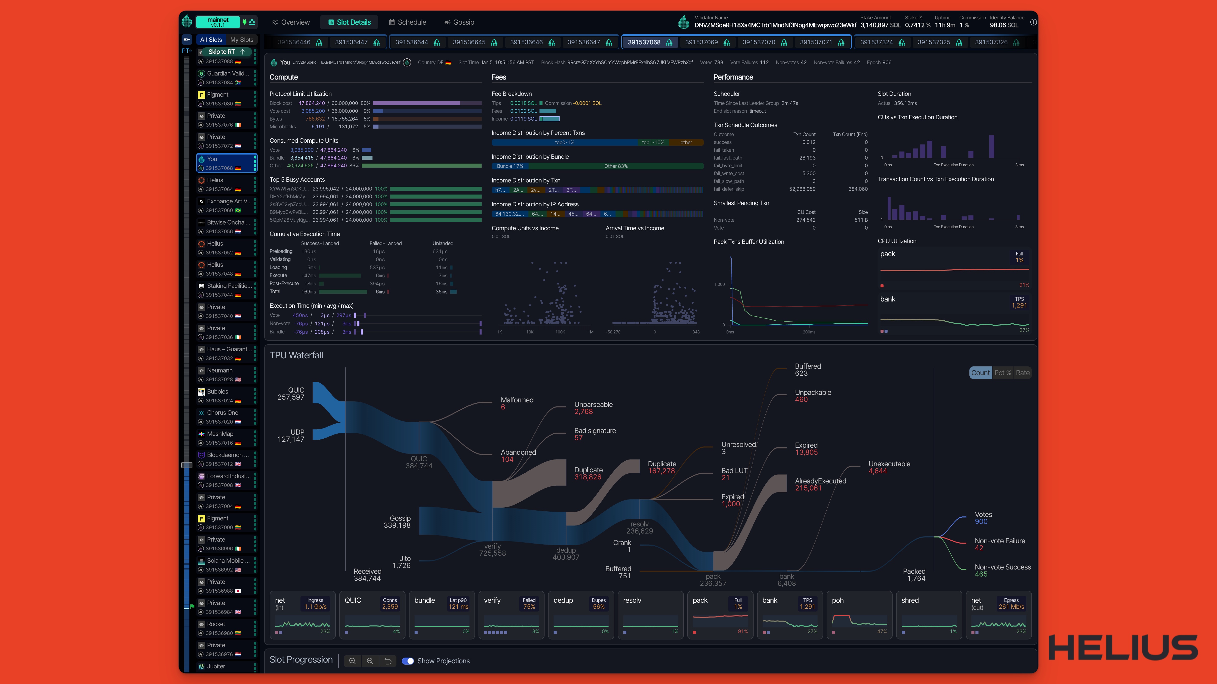1217x684 pixels.
Task: Open the info icon at top right
Action: tap(1033, 22)
